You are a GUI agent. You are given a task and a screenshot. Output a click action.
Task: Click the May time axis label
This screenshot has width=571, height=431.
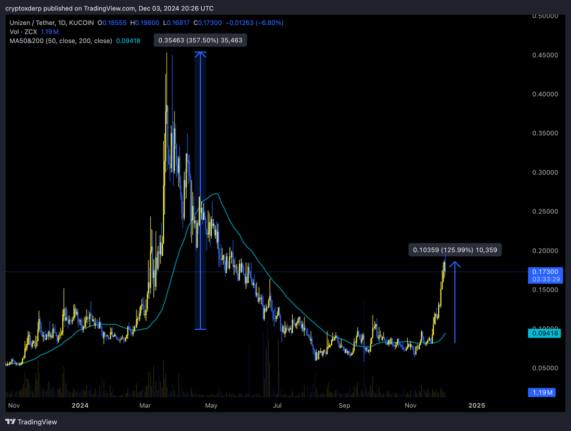coord(211,405)
